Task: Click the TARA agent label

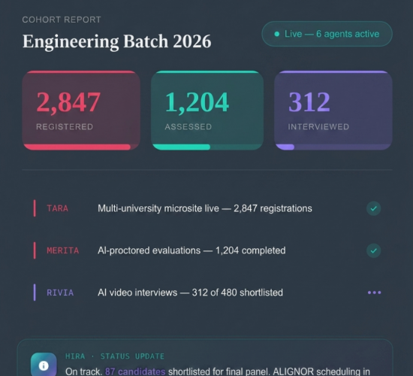Action: 57,208
